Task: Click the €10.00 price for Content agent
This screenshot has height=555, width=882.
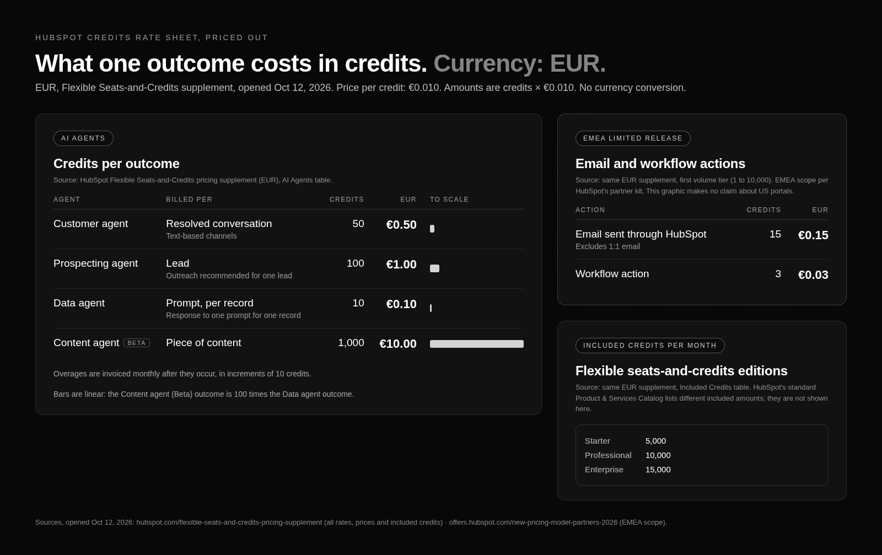Action: click(398, 344)
